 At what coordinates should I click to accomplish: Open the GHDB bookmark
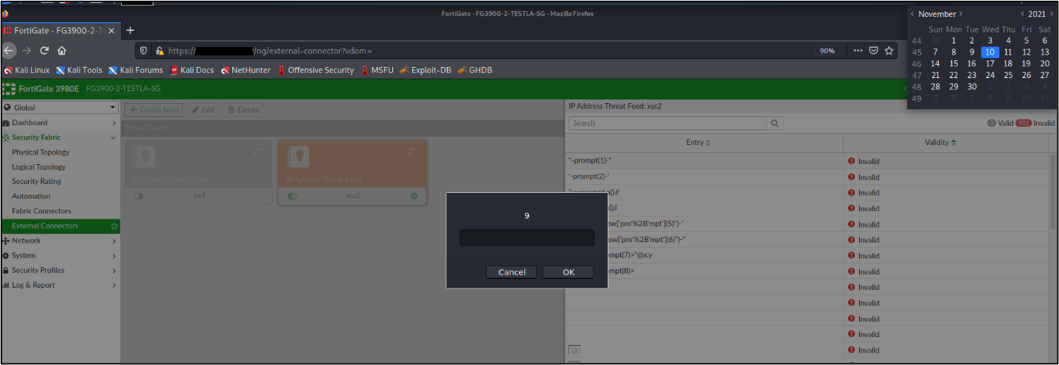(475, 70)
